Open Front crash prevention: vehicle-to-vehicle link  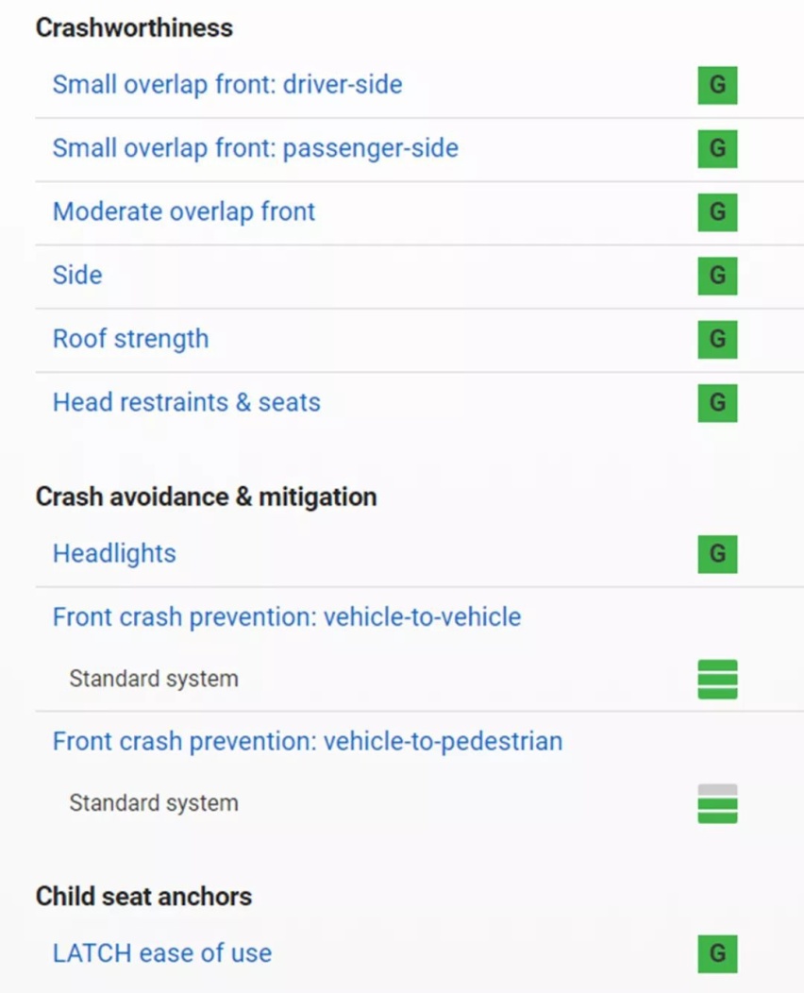click(x=287, y=617)
